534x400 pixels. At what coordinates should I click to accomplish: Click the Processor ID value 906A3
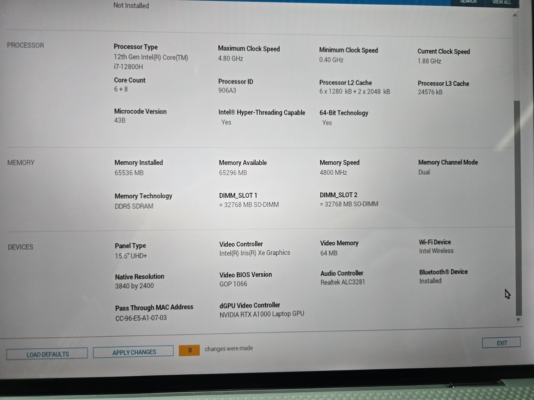tap(227, 90)
